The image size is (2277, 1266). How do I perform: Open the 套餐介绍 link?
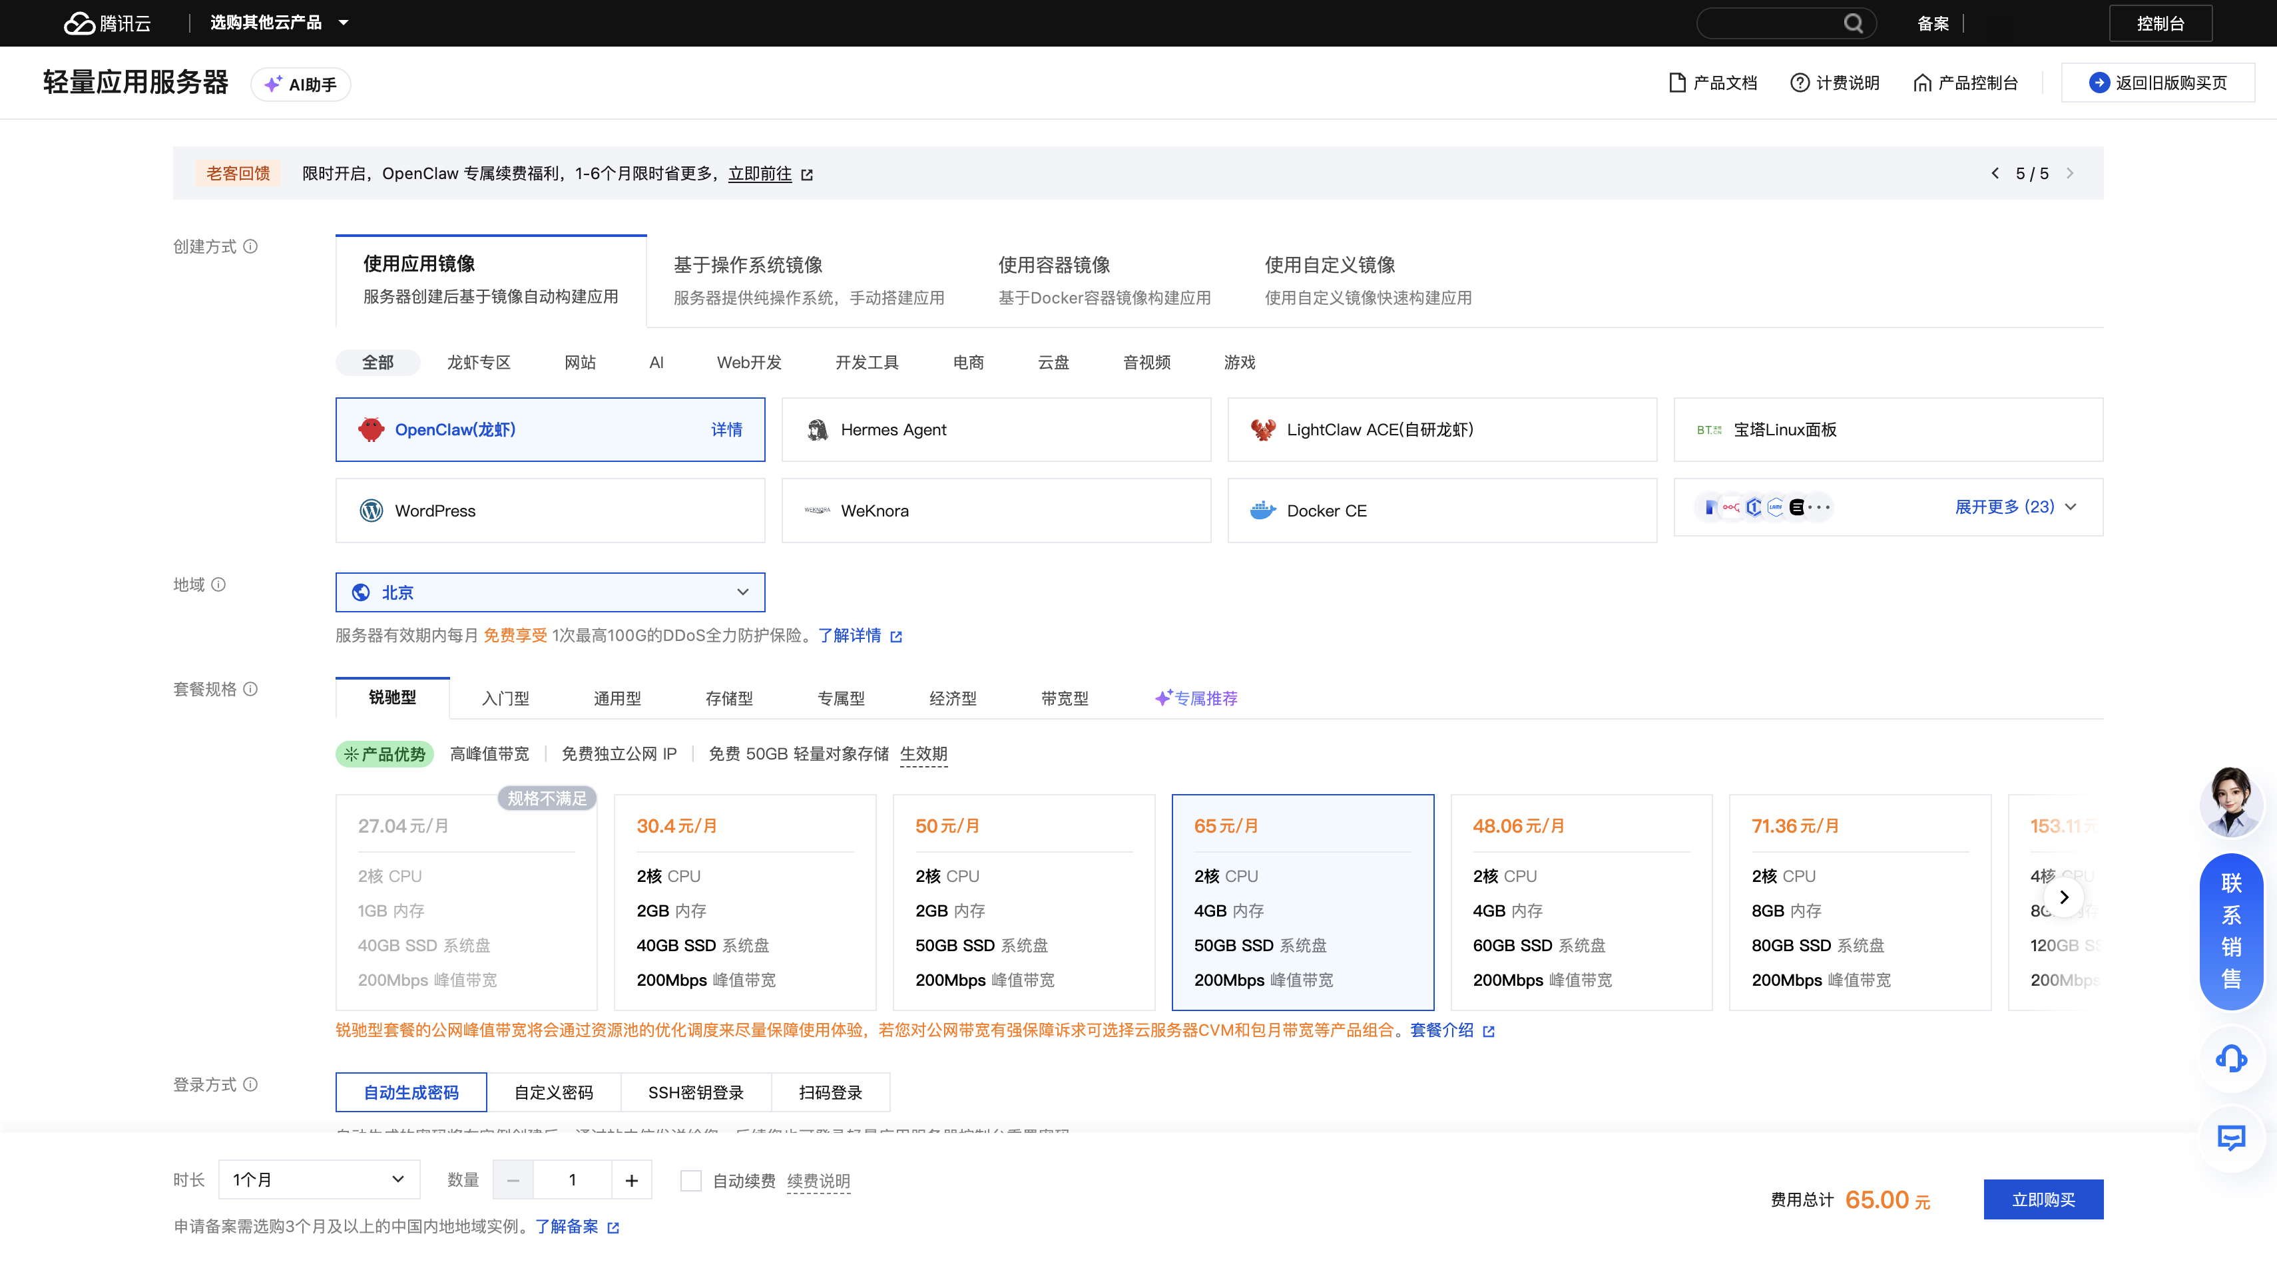1441,1030
